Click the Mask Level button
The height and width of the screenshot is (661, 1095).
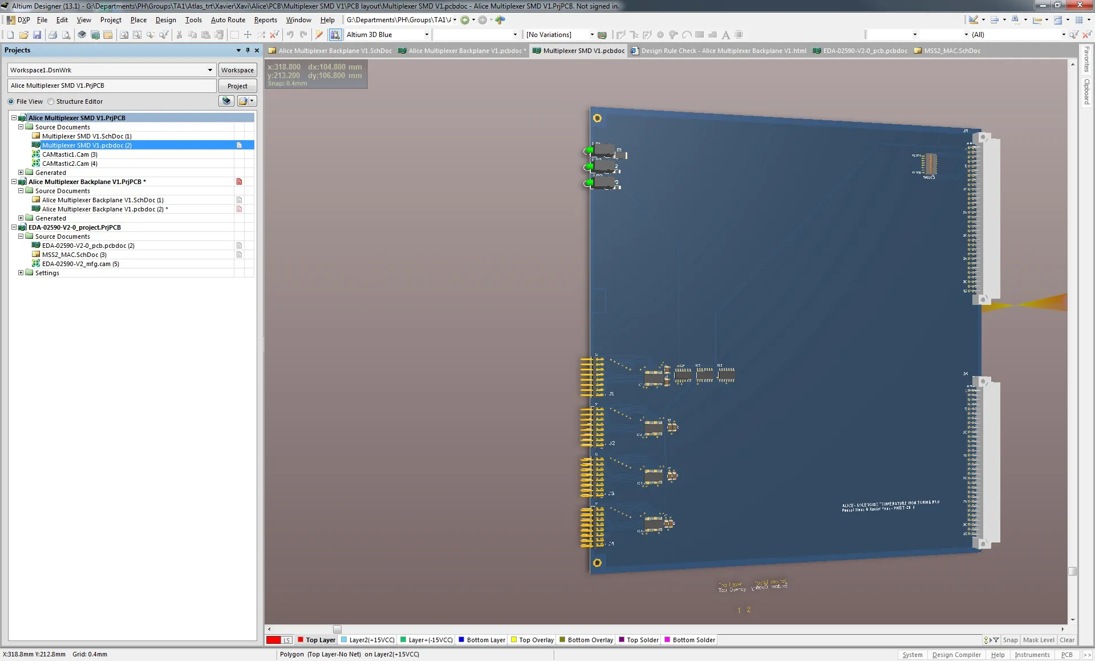1039,640
